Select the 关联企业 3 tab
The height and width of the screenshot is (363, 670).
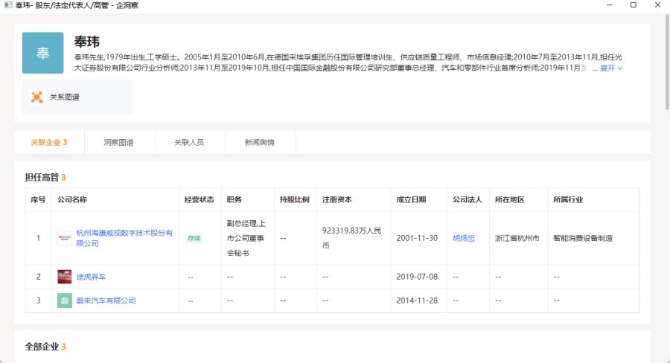pos(49,142)
